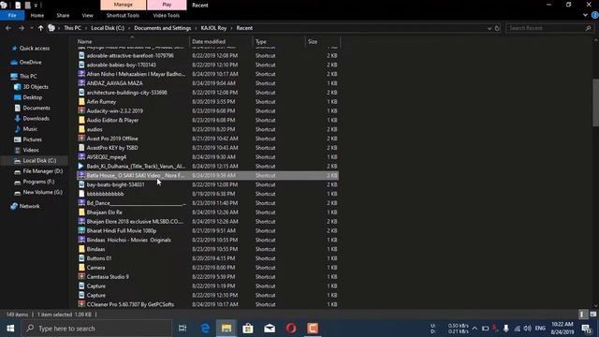Click Documents and Settings breadcrumb
The width and height of the screenshot is (599, 337).
(162, 28)
